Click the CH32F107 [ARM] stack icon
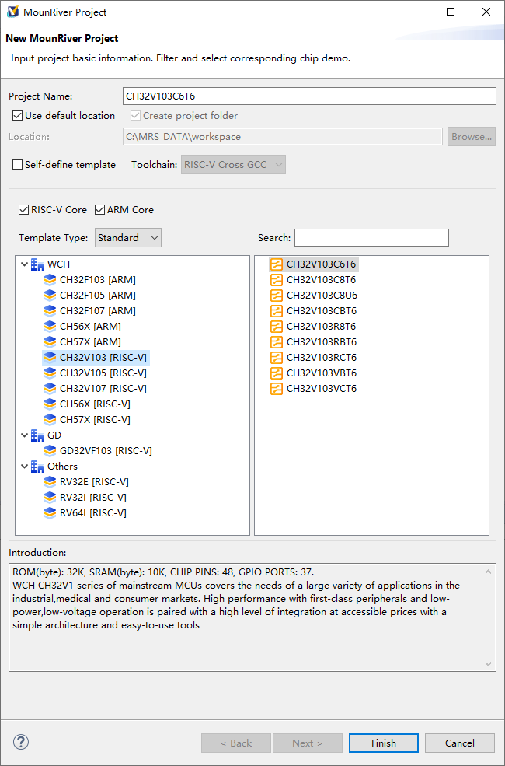505x766 pixels. [50, 311]
